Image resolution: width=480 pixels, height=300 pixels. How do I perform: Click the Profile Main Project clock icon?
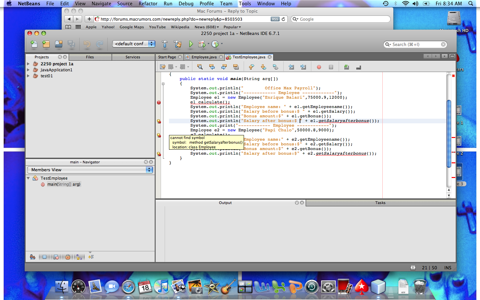click(215, 44)
